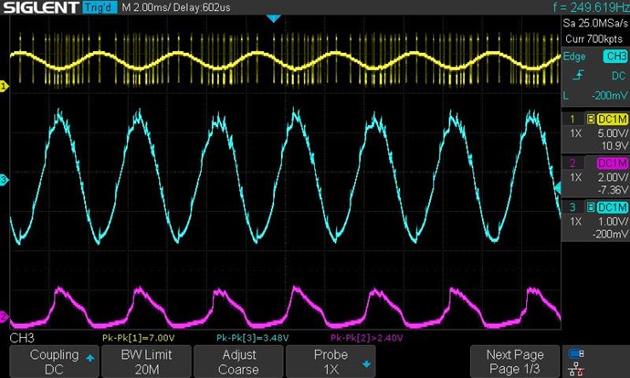Click channel 1 bandwidth limit B icon
The height and width of the screenshot is (378, 630).
click(591, 119)
